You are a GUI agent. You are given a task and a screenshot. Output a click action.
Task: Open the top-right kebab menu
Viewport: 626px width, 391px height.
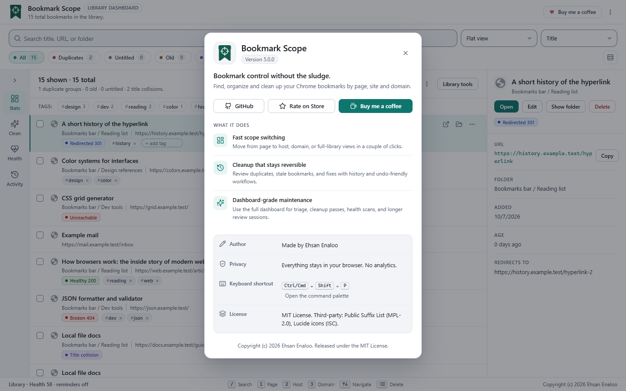pos(610,12)
